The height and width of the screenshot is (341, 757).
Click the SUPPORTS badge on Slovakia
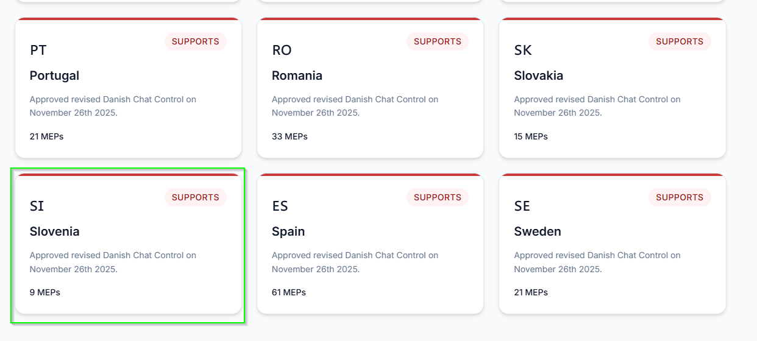tap(680, 41)
